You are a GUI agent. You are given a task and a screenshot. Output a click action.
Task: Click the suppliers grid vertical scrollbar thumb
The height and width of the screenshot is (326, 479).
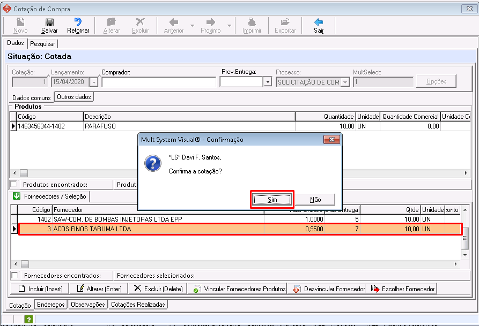pos(465,238)
